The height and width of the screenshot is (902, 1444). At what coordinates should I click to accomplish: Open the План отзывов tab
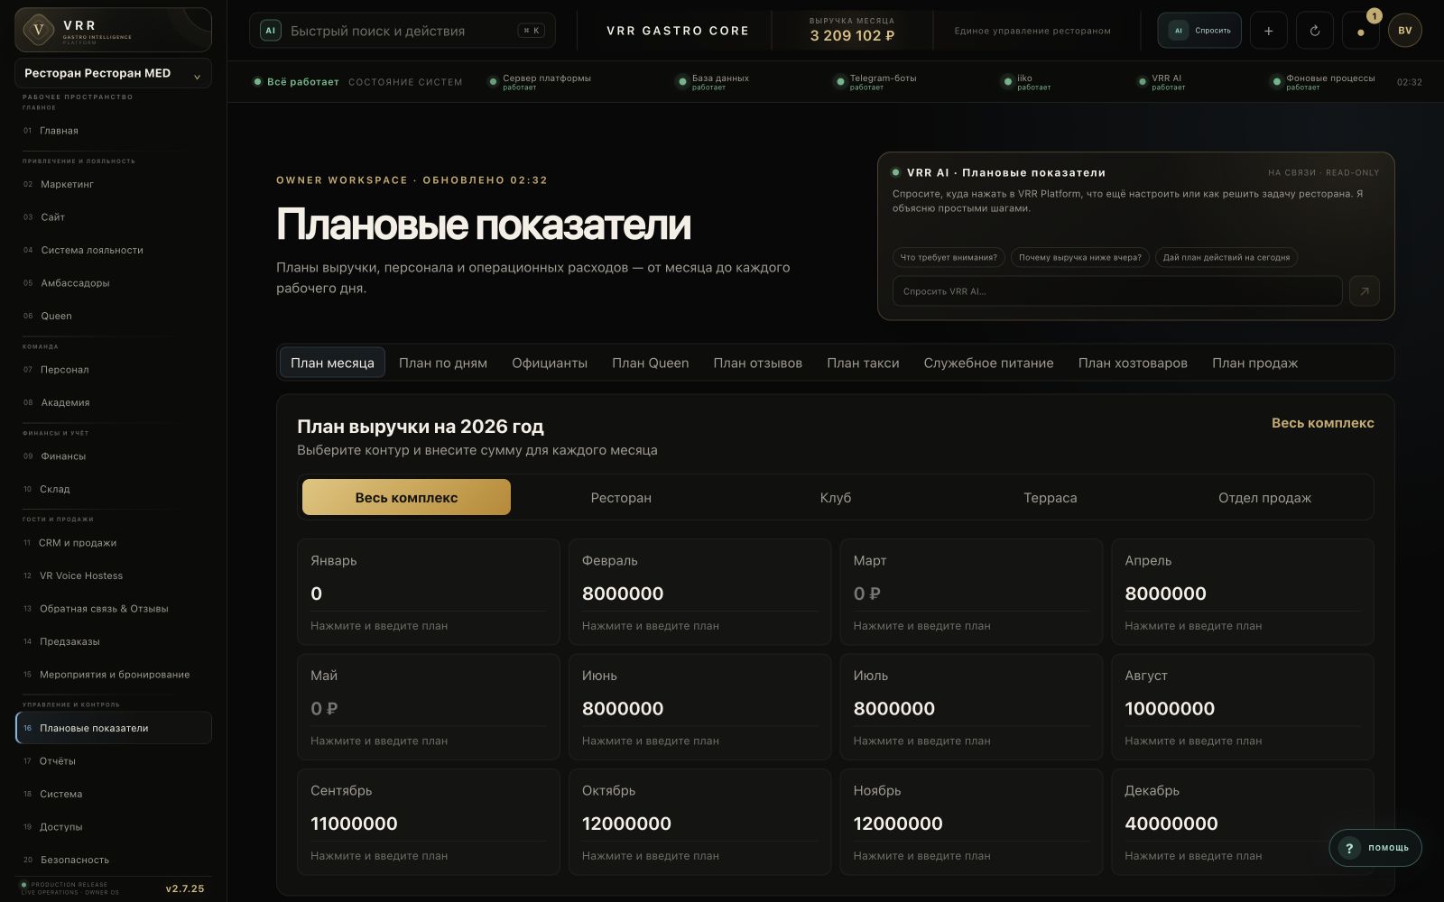click(758, 363)
